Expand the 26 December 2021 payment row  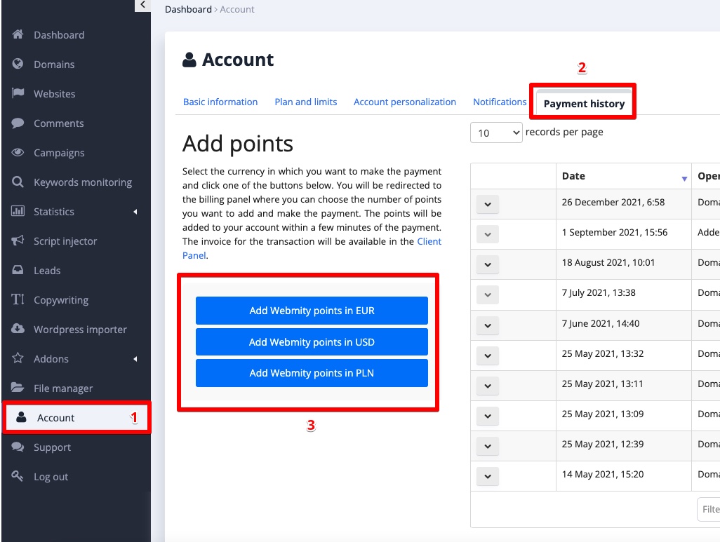(487, 203)
